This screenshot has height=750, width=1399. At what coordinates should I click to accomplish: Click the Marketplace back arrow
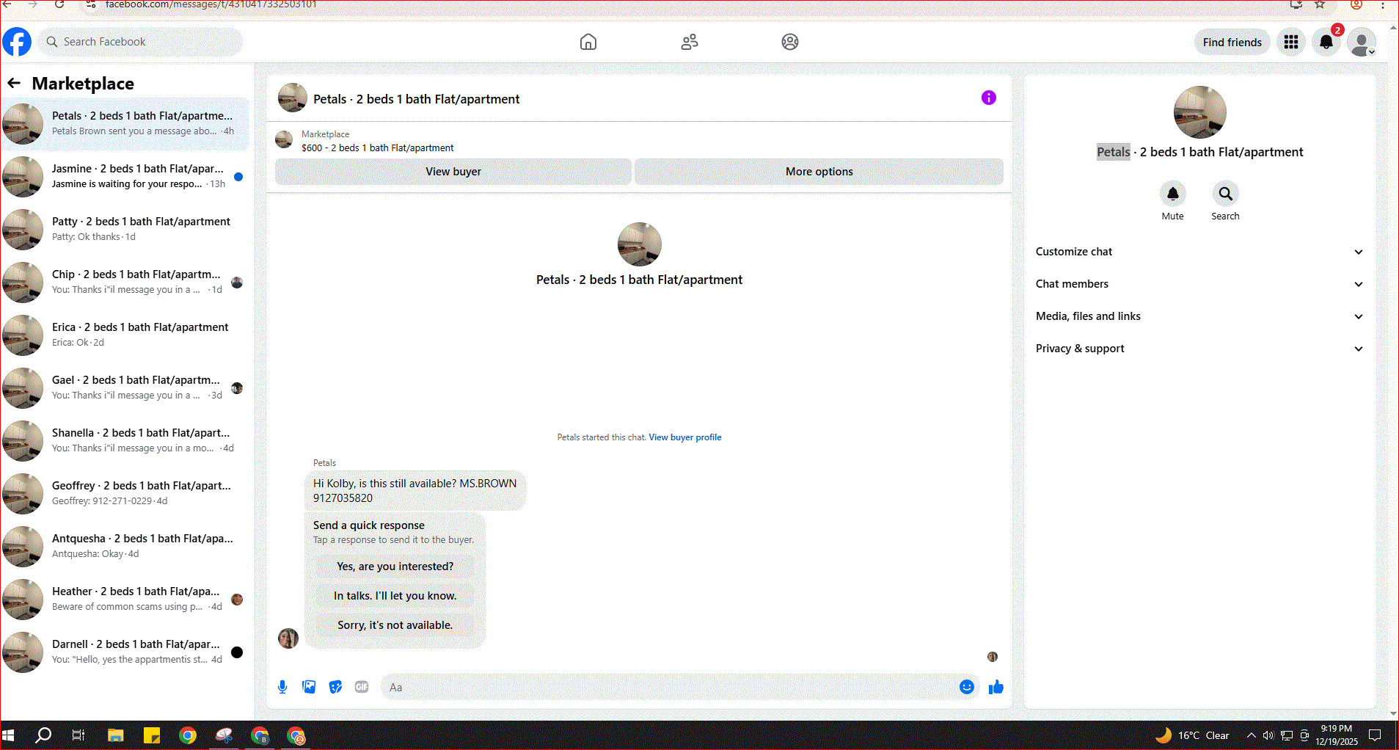[x=14, y=83]
